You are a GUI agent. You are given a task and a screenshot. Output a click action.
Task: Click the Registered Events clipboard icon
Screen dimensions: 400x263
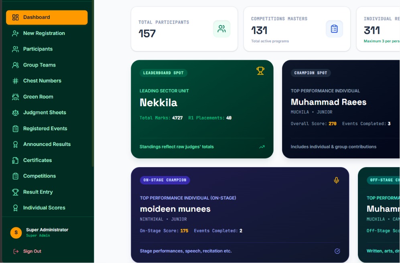point(15,129)
